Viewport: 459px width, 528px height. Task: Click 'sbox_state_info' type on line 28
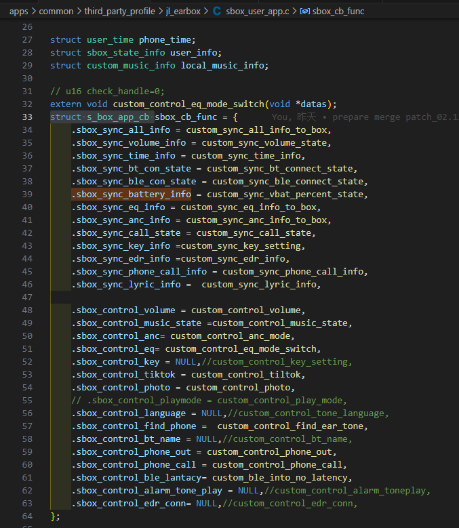tap(126, 53)
